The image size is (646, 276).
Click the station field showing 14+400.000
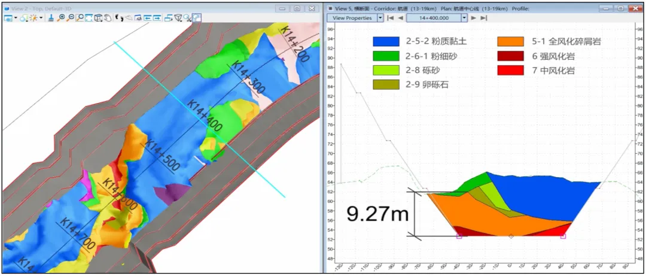click(x=432, y=18)
